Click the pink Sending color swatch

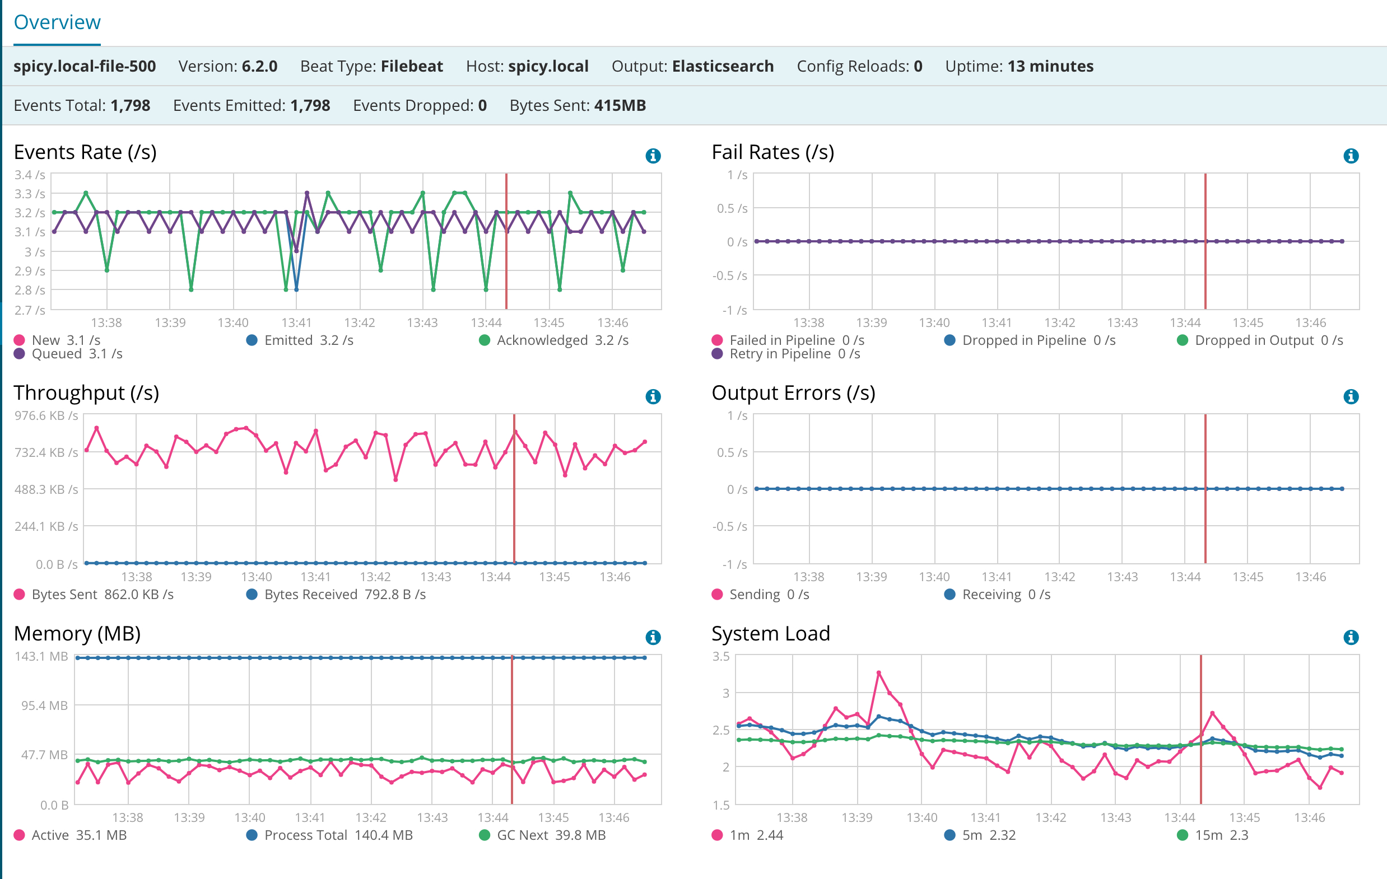(716, 594)
